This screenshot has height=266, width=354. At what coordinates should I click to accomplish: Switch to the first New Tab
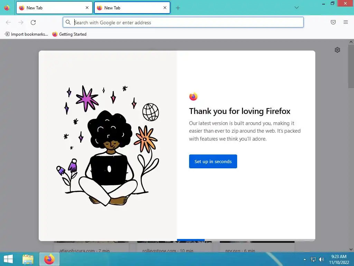[x=54, y=8]
